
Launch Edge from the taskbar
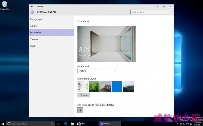[x=66, y=124]
